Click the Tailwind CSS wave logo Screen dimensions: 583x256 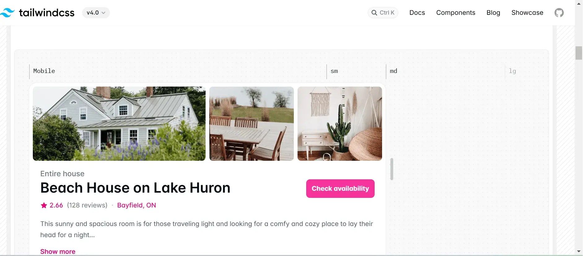(7, 13)
